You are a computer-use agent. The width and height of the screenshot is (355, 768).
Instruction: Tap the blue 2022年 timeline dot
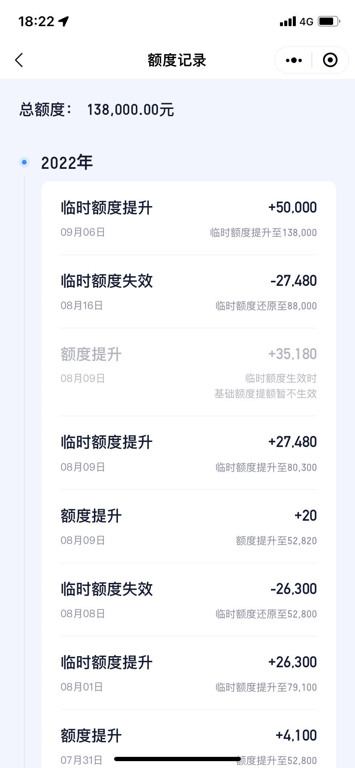[24, 162]
